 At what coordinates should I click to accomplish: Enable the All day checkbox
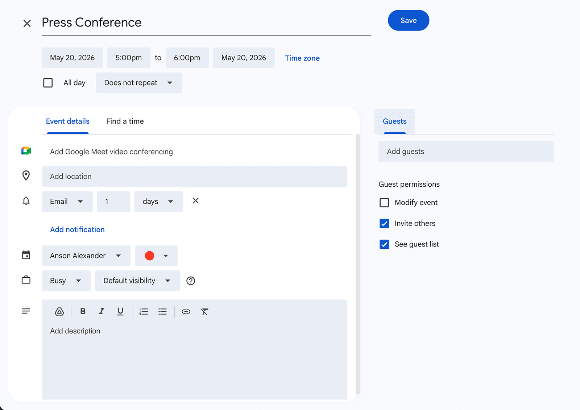[48, 83]
